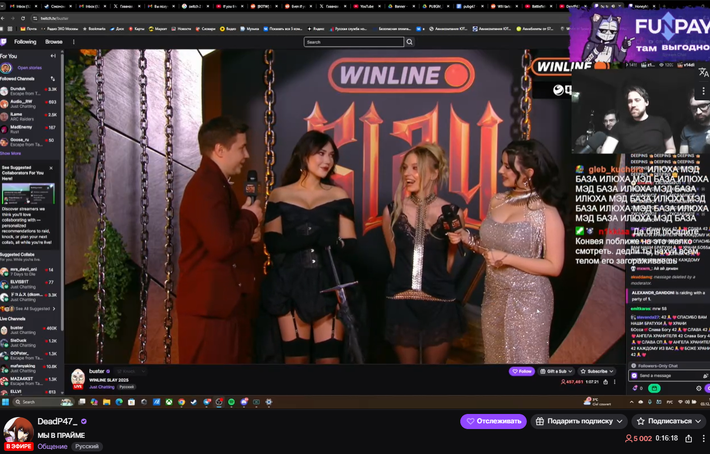
Task: Open the SieDuck live channel
Action: tap(29, 343)
